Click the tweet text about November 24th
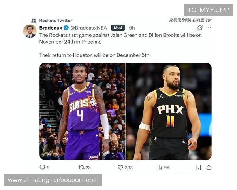 [x=120, y=38]
